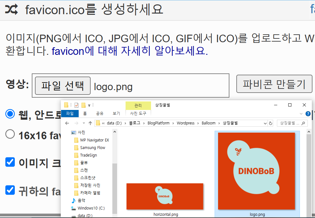This screenshot has height=218, width=315.
Task: Open MP Navigator EX folder
Action: tap(94, 140)
